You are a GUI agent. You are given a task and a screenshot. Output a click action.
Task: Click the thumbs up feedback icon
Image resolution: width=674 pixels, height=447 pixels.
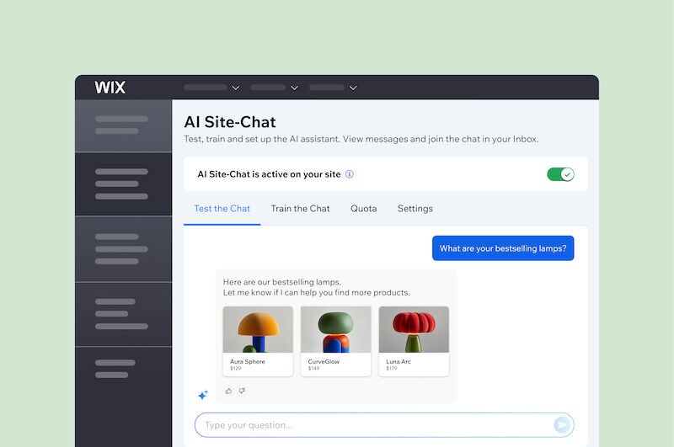pyautogui.click(x=228, y=391)
